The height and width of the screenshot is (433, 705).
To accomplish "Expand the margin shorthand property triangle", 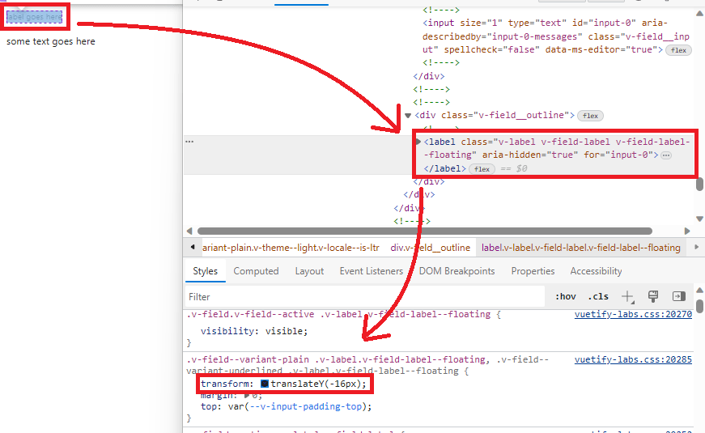I will click(x=246, y=396).
